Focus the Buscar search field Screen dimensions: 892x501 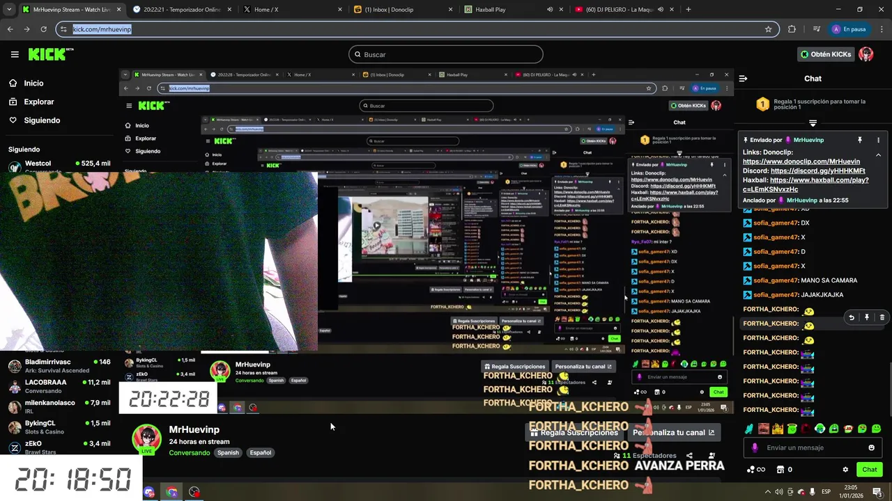pos(445,54)
